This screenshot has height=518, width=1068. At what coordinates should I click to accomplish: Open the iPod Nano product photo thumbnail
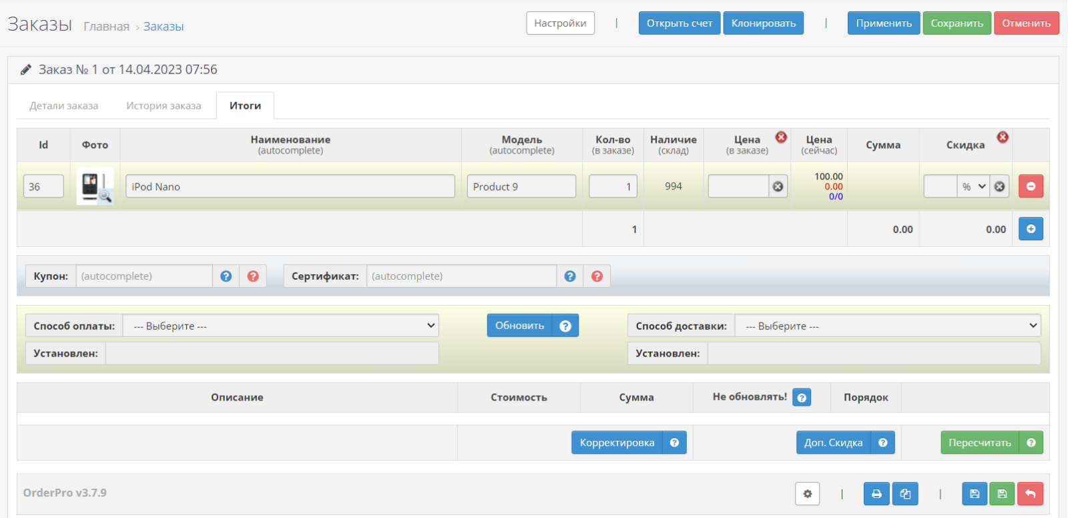tap(95, 186)
